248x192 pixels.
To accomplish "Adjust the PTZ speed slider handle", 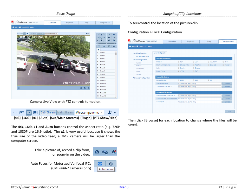I will click(106, 43).
